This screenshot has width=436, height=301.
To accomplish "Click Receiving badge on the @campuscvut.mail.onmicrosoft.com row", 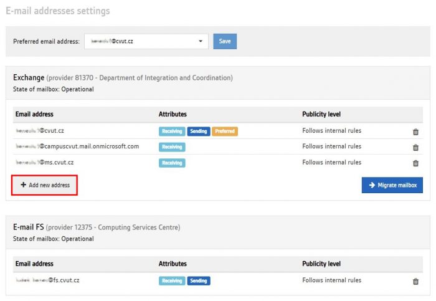I will 172,147.
